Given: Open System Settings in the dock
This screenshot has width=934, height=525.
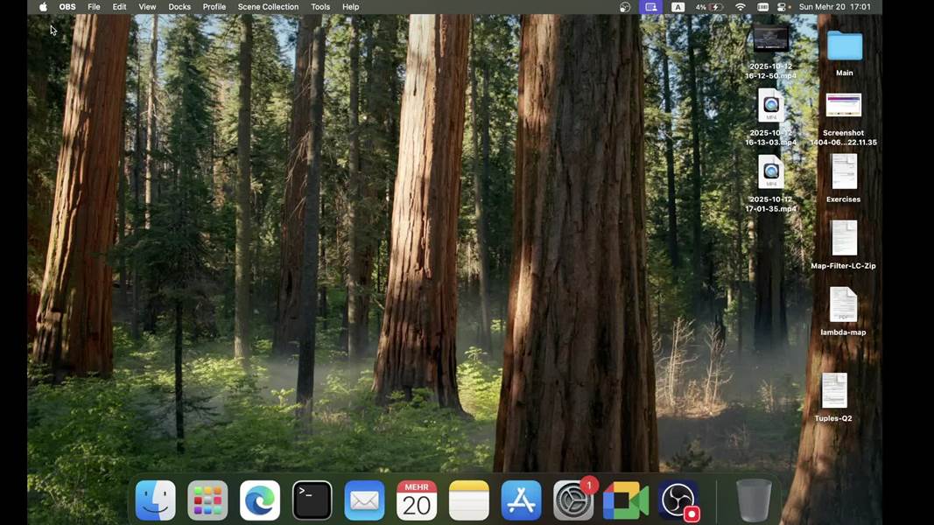Looking at the screenshot, I should click(x=574, y=501).
